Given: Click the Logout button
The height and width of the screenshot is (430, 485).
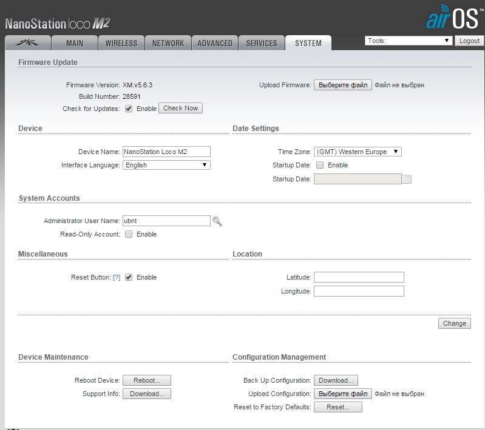Looking at the screenshot, I should (x=469, y=41).
